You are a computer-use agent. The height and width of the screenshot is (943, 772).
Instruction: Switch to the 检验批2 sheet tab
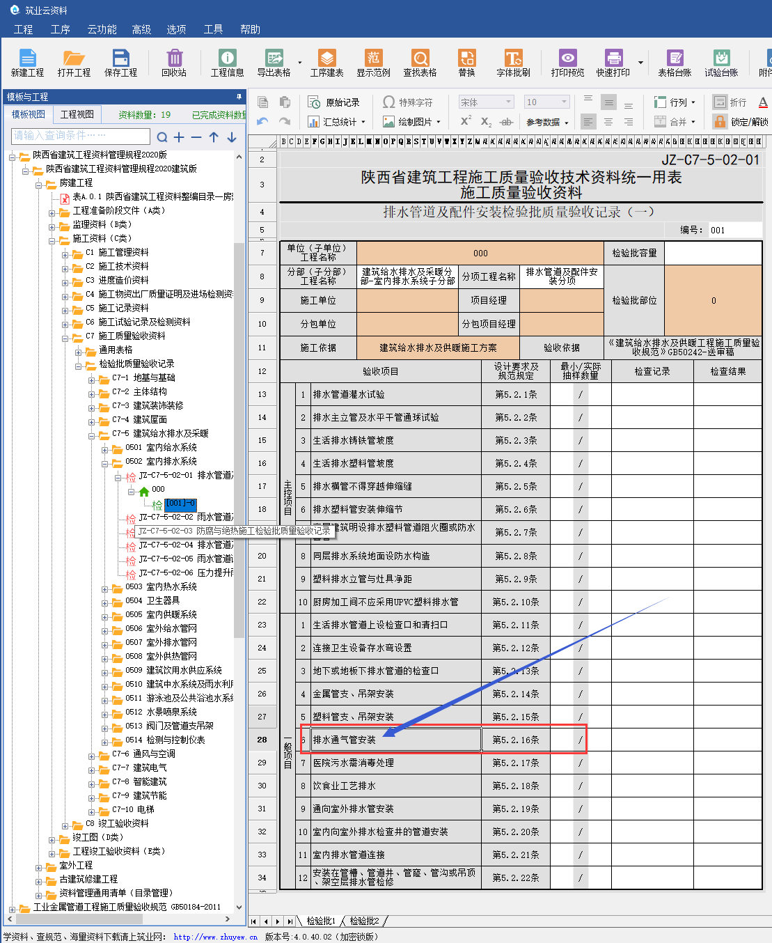[364, 921]
